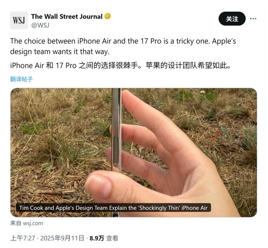Click 翻译帖子 translate post link

pyautogui.click(x=21, y=79)
